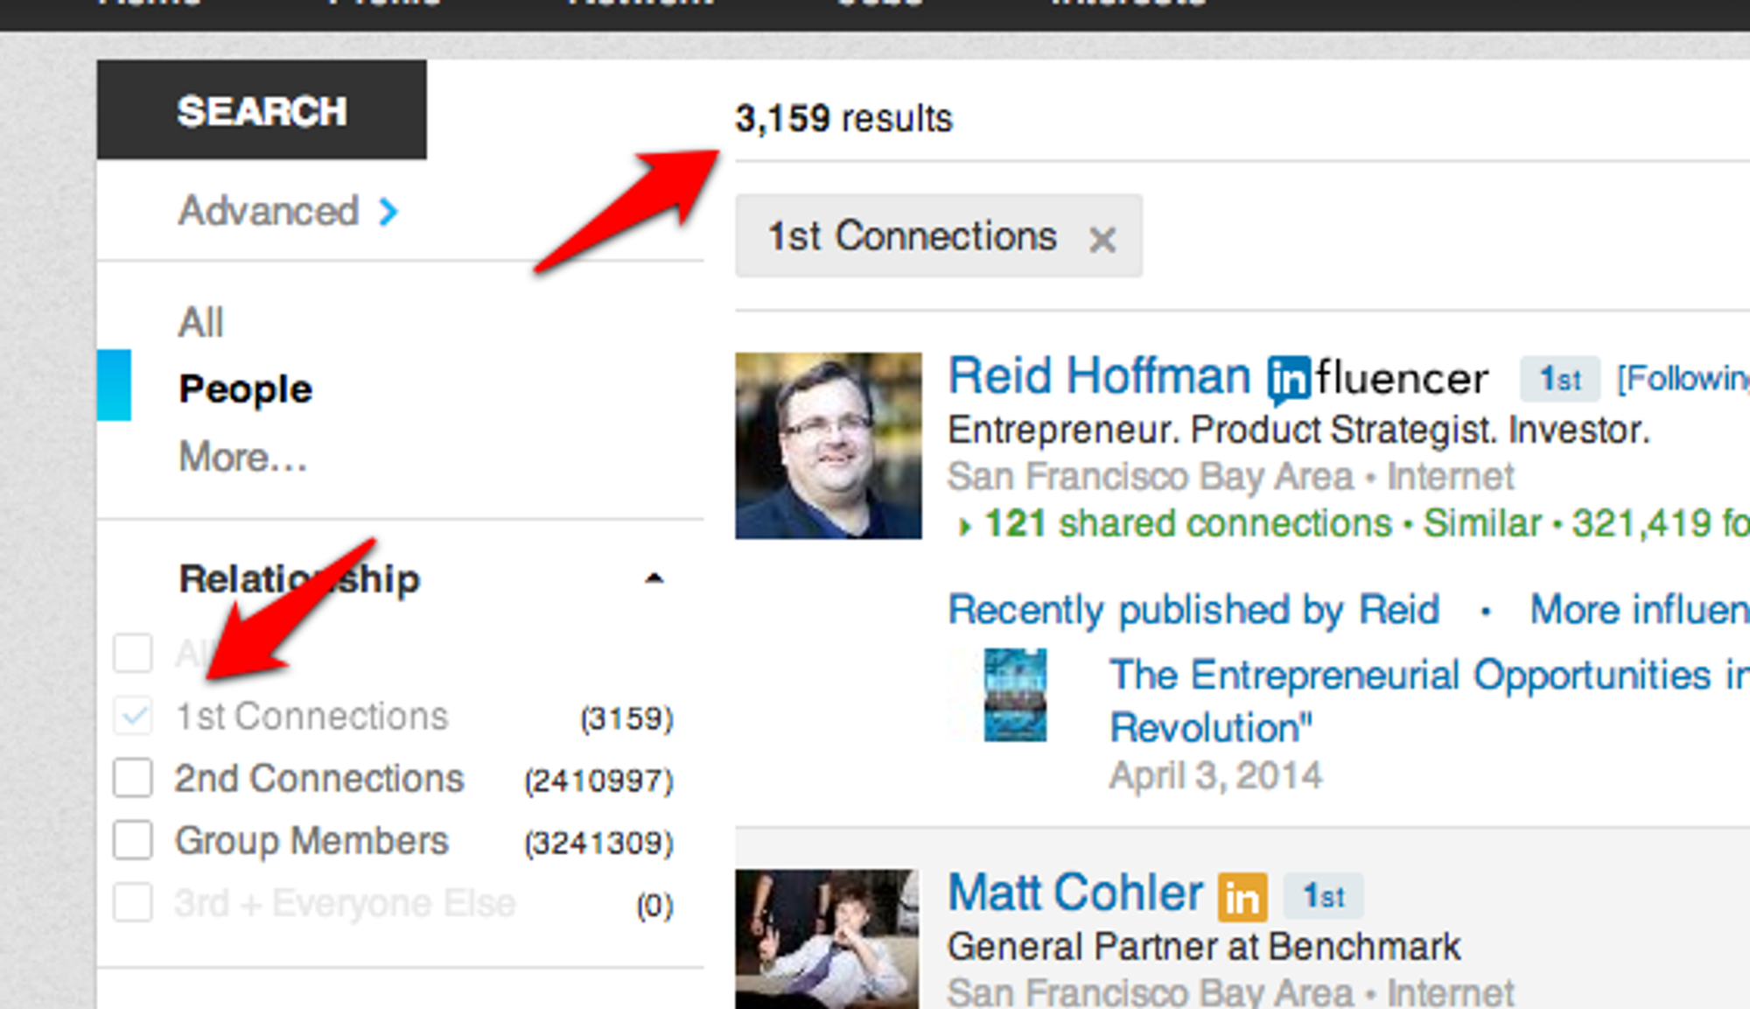Select the People search category
The width and height of the screenshot is (1750, 1009).
point(245,389)
